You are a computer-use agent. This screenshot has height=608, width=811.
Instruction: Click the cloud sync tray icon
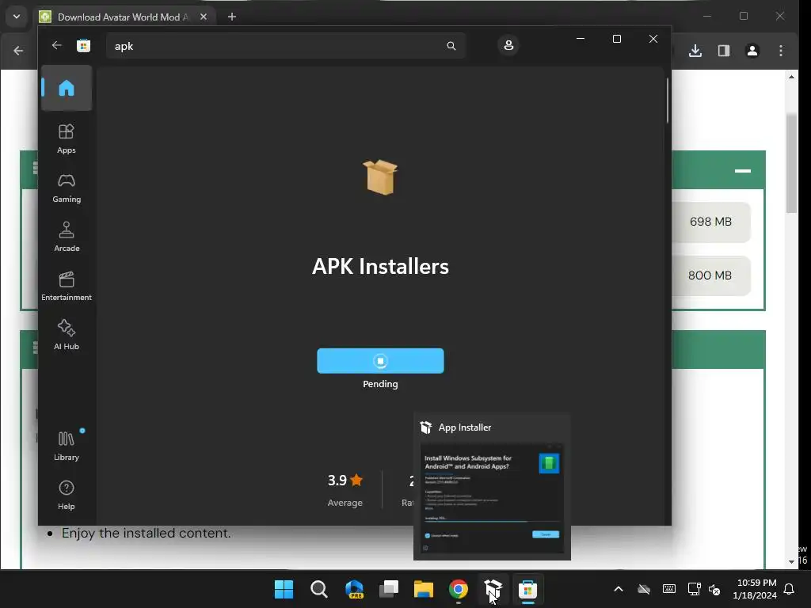click(x=643, y=589)
